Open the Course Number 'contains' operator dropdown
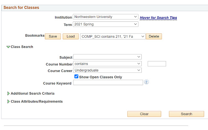208x130 pixels. coord(107,64)
